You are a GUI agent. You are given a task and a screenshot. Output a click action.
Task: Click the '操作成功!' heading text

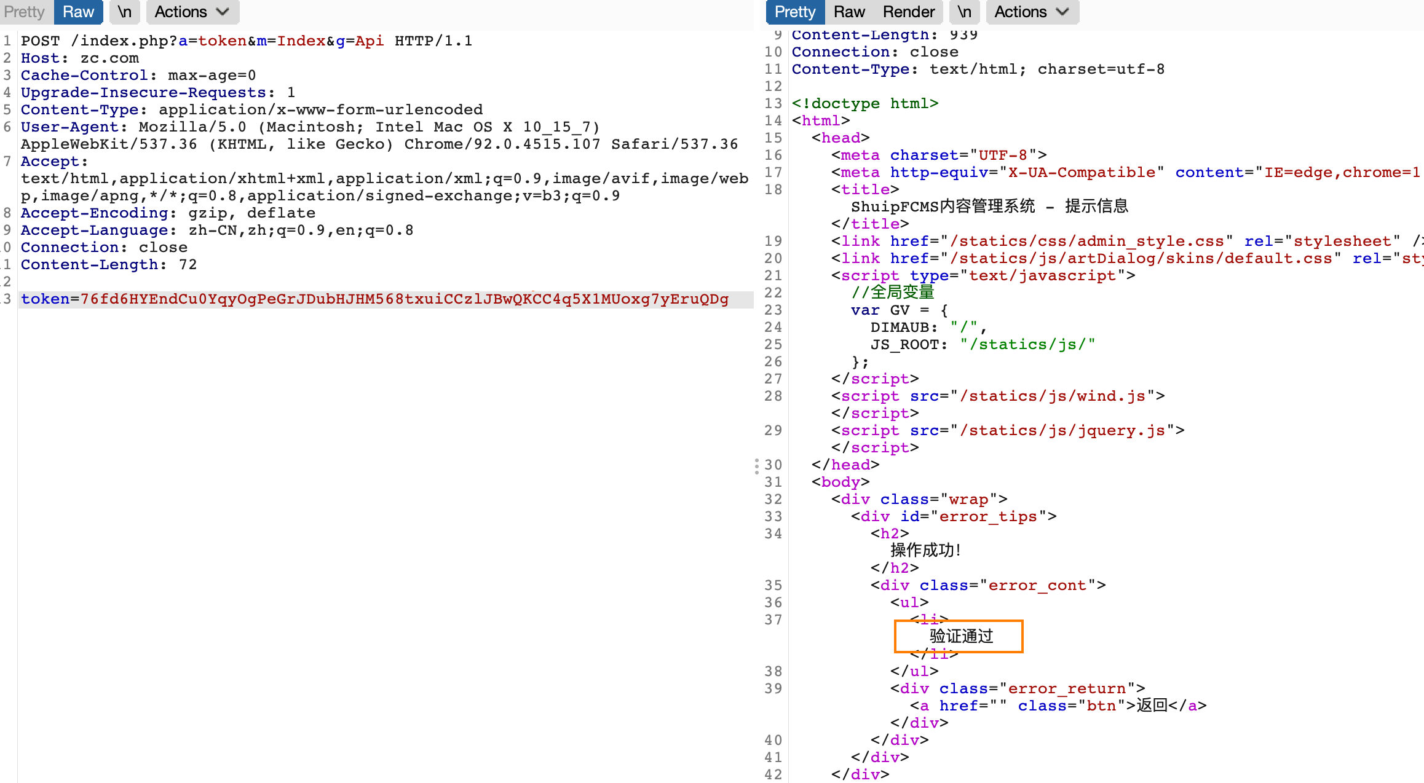[x=925, y=551]
